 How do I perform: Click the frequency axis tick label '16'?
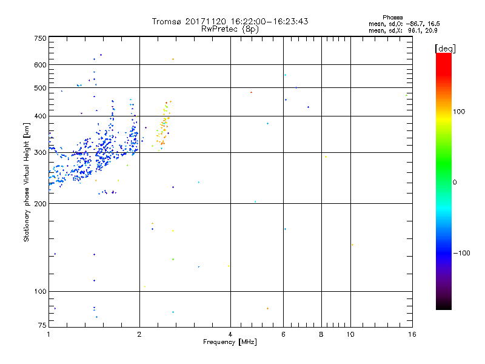(412, 334)
